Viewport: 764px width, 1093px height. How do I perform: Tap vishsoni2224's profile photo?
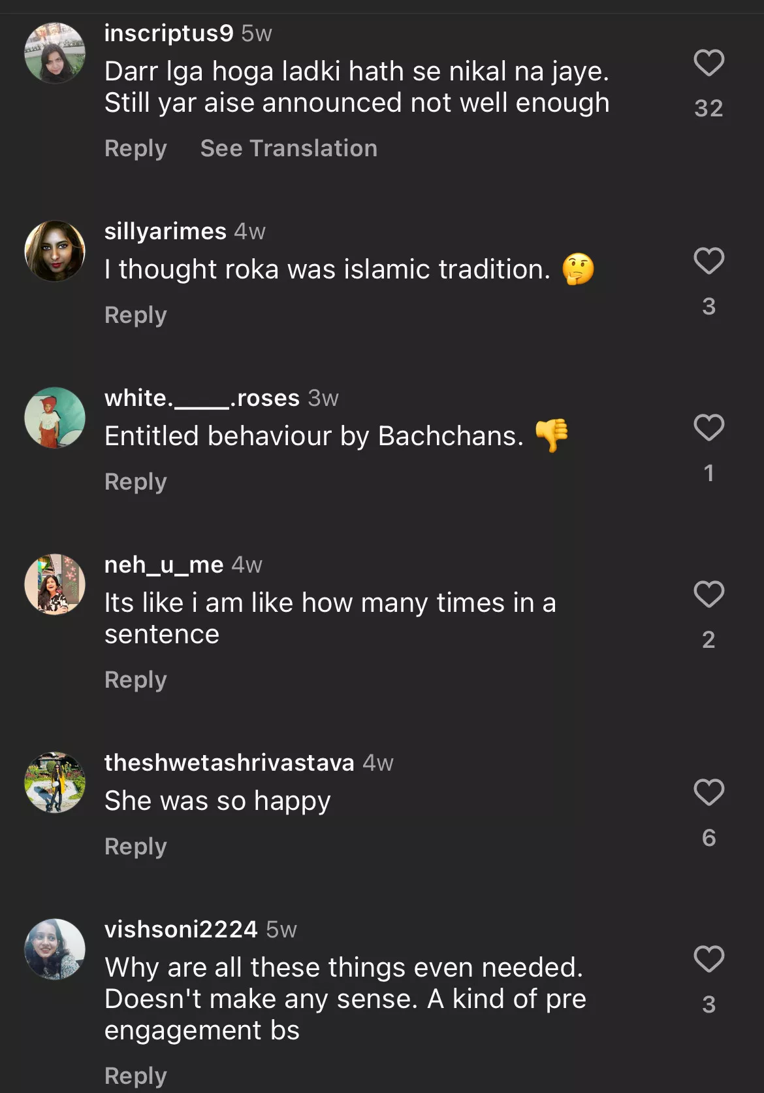tap(55, 949)
